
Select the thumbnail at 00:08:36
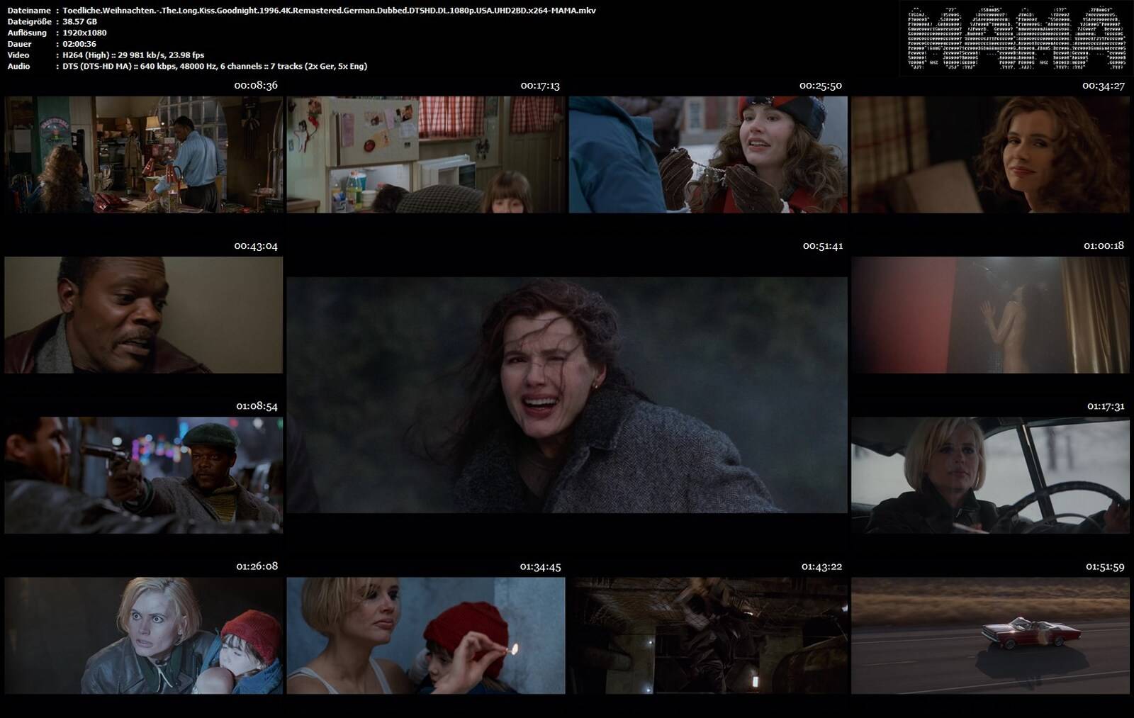(144, 155)
